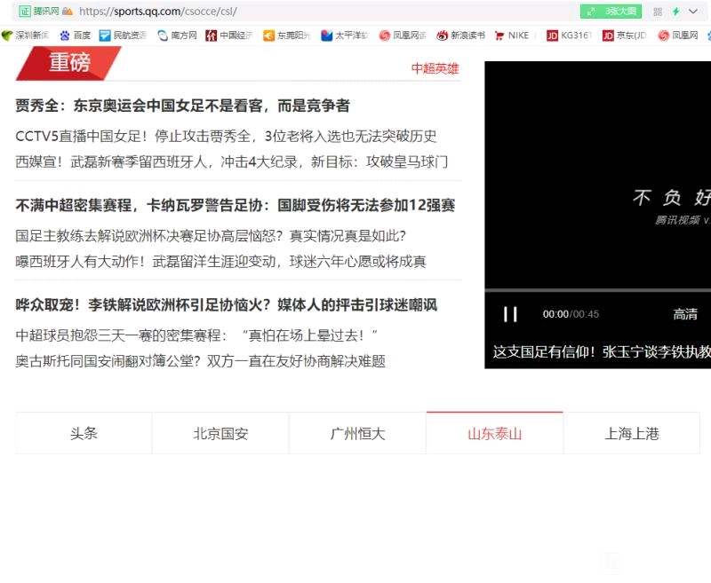This screenshot has height=583, width=711.
Task: Open the 太平洋 bookmark
Action: (345, 35)
